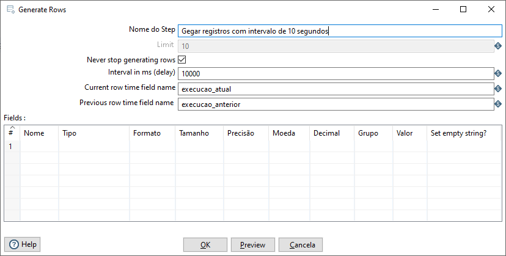
Task: Focus the Nome do Step input field
Action: (340, 31)
